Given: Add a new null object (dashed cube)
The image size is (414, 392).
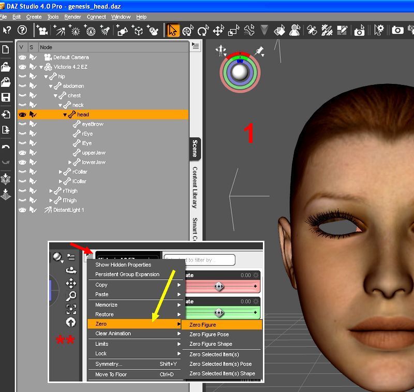Looking at the screenshot, I should click(137, 31).
